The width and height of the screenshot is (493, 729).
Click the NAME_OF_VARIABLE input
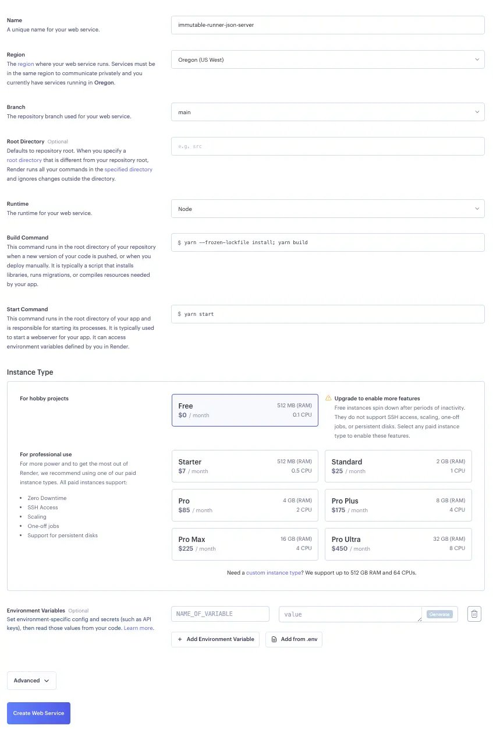[220, 614]
